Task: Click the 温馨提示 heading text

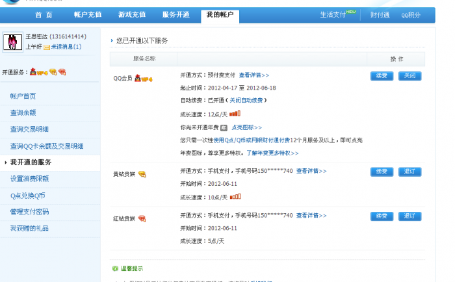Action: coord(132,268)
